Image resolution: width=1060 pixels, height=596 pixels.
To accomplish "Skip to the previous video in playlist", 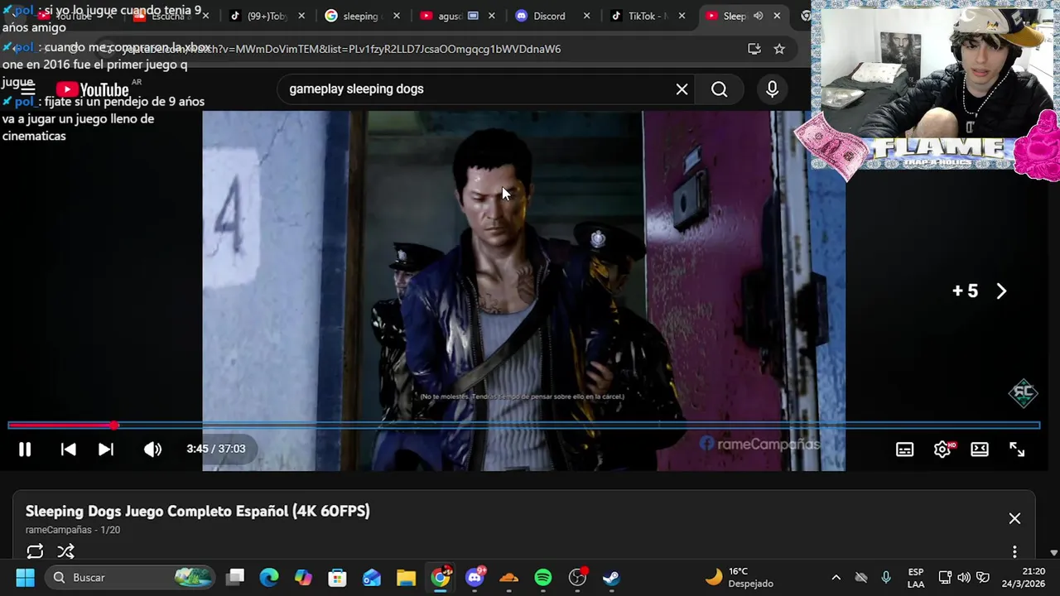I will (69, 449).
